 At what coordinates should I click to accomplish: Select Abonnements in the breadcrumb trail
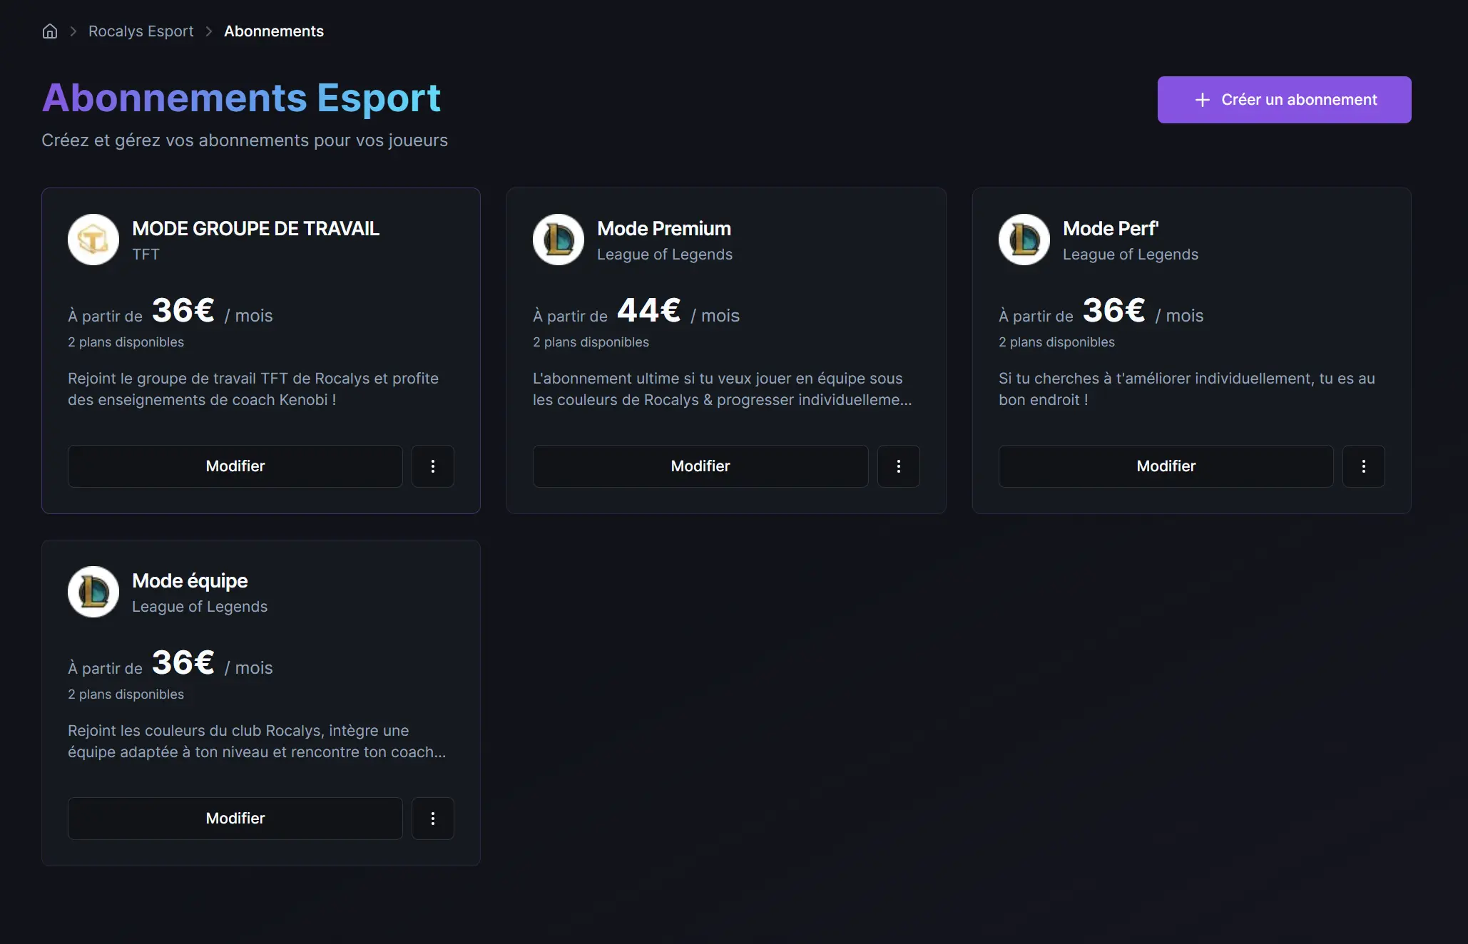pos(274,31)
